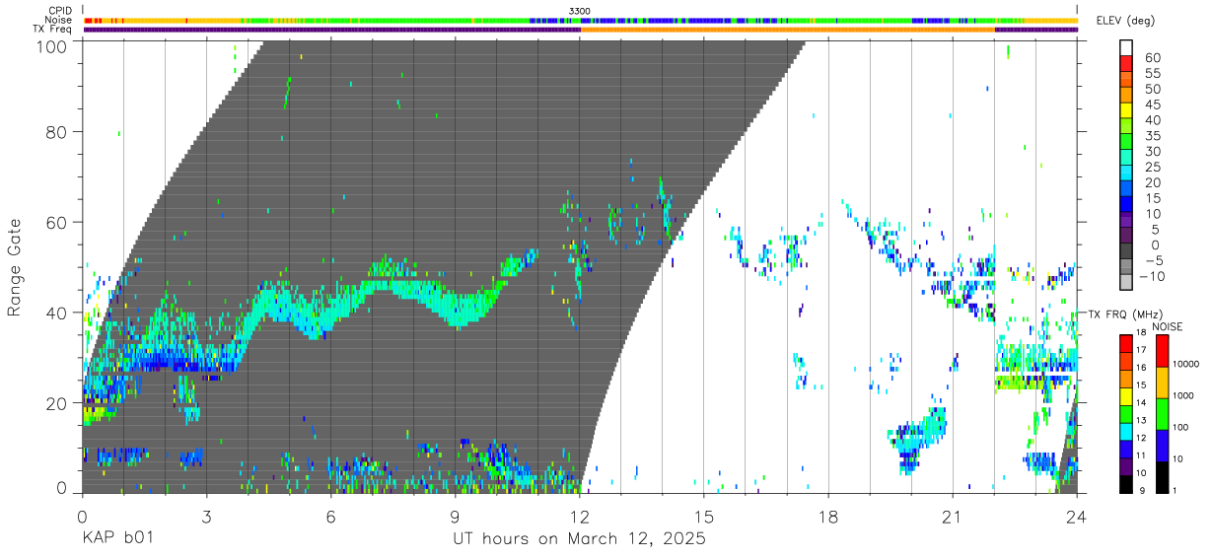The image size is (1211, 559).
Task: Click the 3 tick on UT hours axis
Action: (206, 516)
